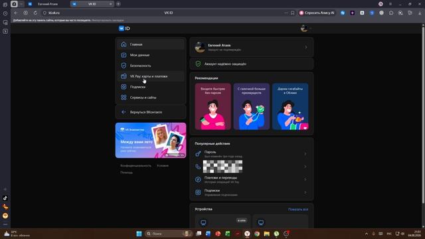Viewport: 425px width, 239px height.
Task: Open the Конфиденциальность footer link
Action: [x=135, y=165]
